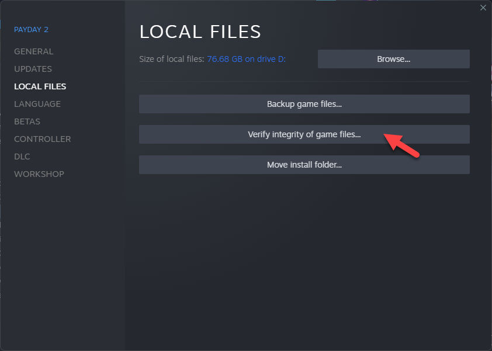This screenshot has width=492, height=351.
Task: Open the CONTROLLER tab
Action: [x=42, y=139]
